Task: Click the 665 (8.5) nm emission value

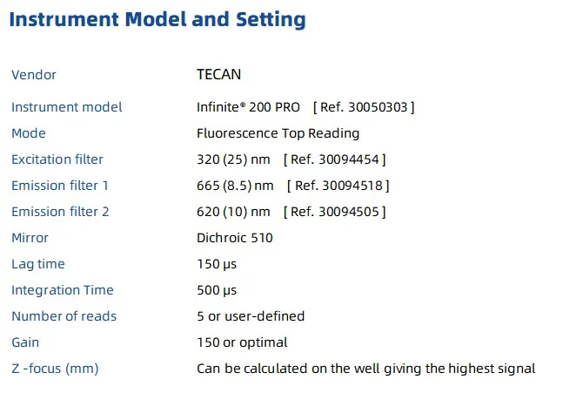Action: click(x=236, y=186)
